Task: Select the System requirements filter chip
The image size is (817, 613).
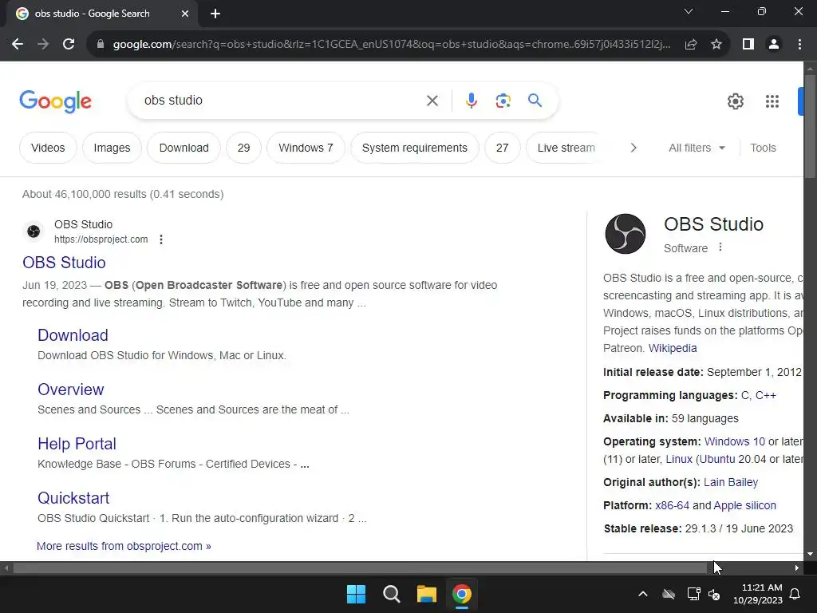Action: coord(415,148)
